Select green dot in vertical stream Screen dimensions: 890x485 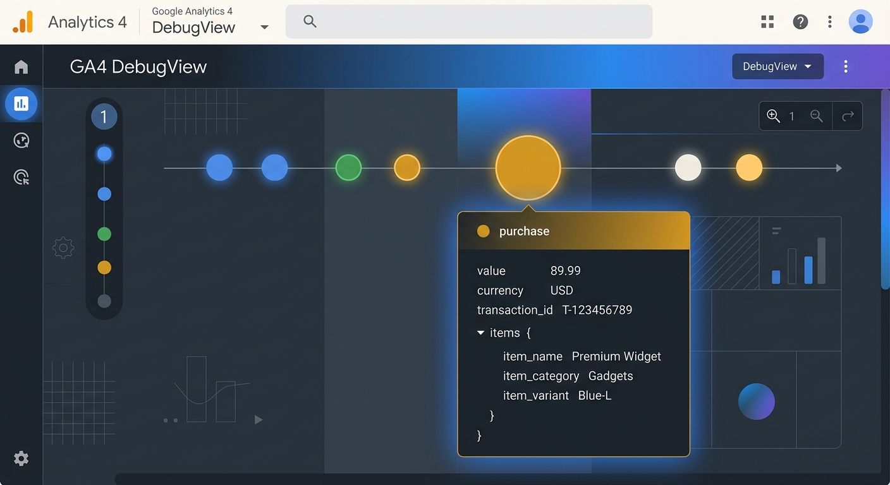[x=104, y=234]
